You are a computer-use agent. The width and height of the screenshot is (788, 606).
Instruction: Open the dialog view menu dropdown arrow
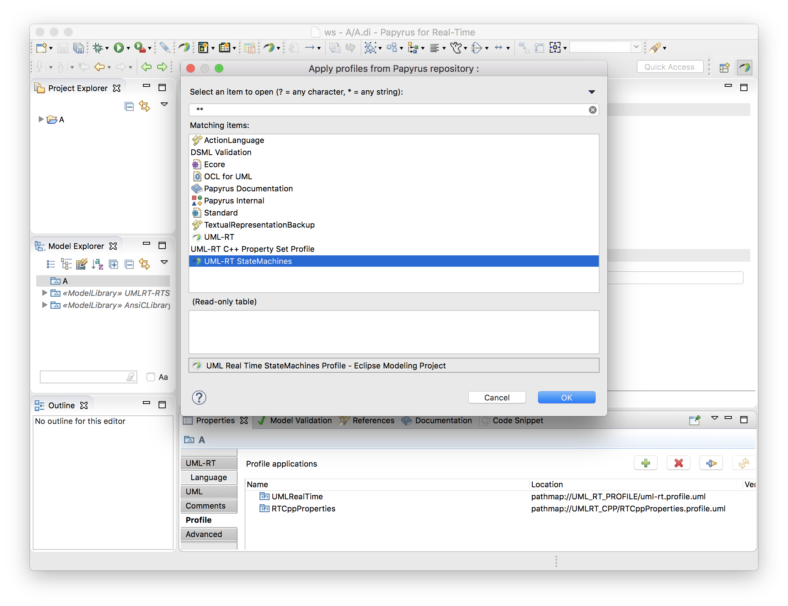[x=591, y=92]
